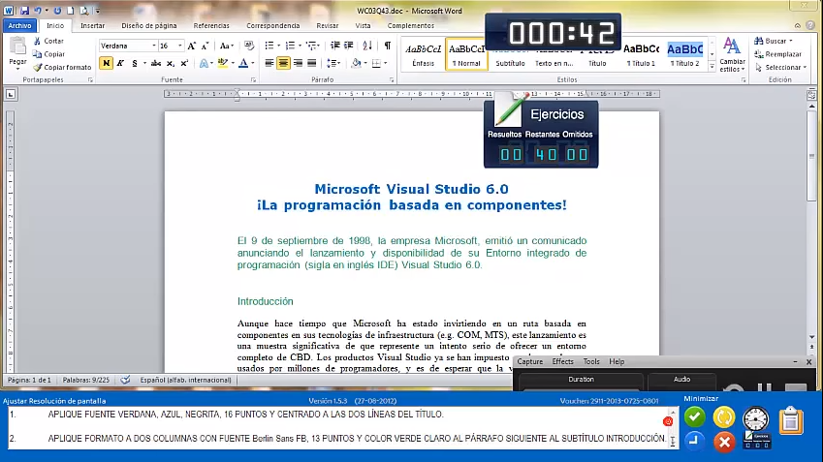The image size is (823, 462).
Task: Switch to the Insertar tab
Action: coord(92,25)
